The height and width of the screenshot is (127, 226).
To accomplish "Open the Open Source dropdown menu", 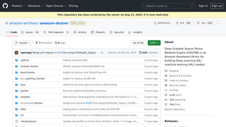I will point(56,6).
